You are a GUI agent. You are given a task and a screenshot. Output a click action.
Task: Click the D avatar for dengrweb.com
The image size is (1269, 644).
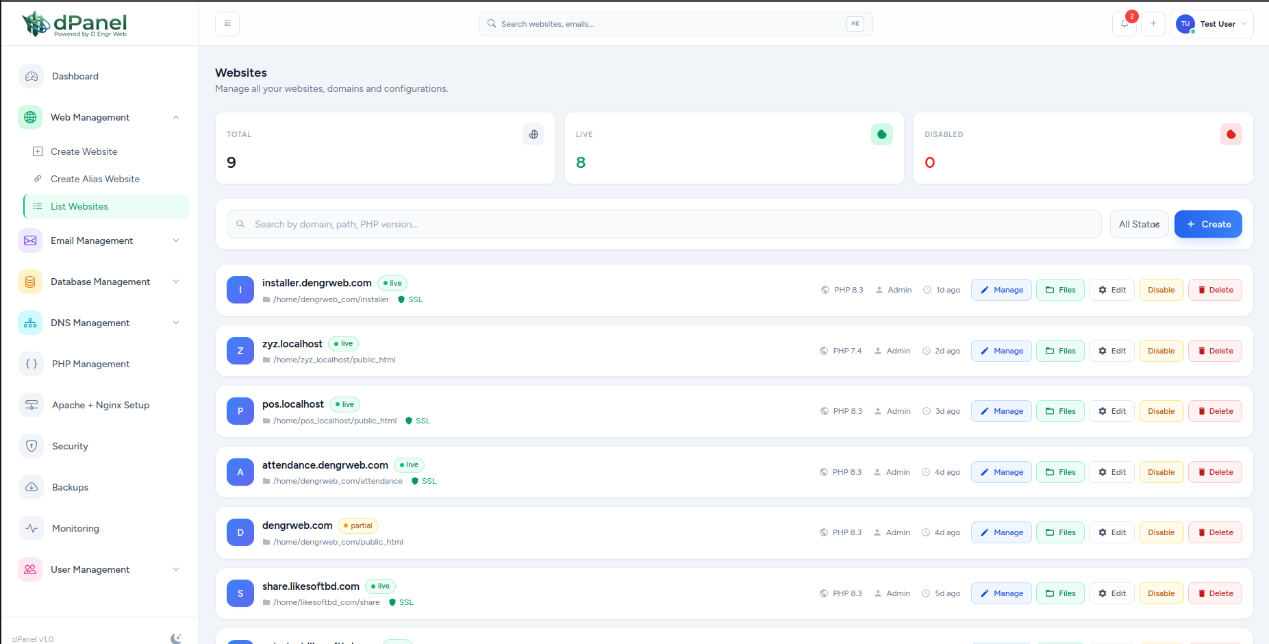[240, 532]
